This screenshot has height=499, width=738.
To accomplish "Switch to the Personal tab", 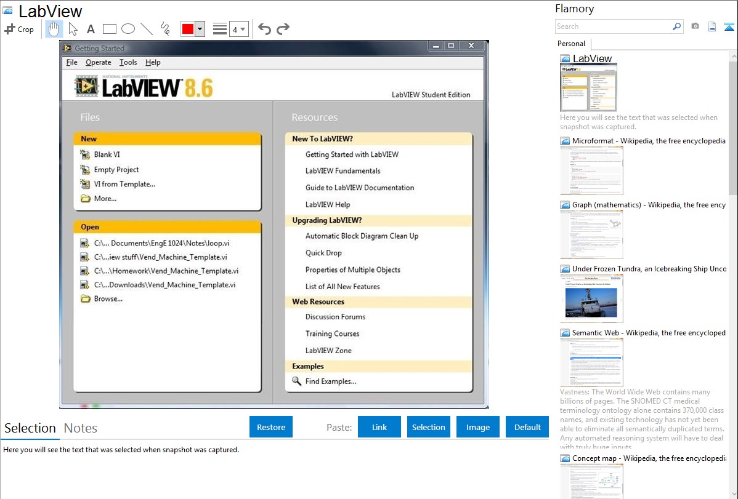I will tap(572, 44).
